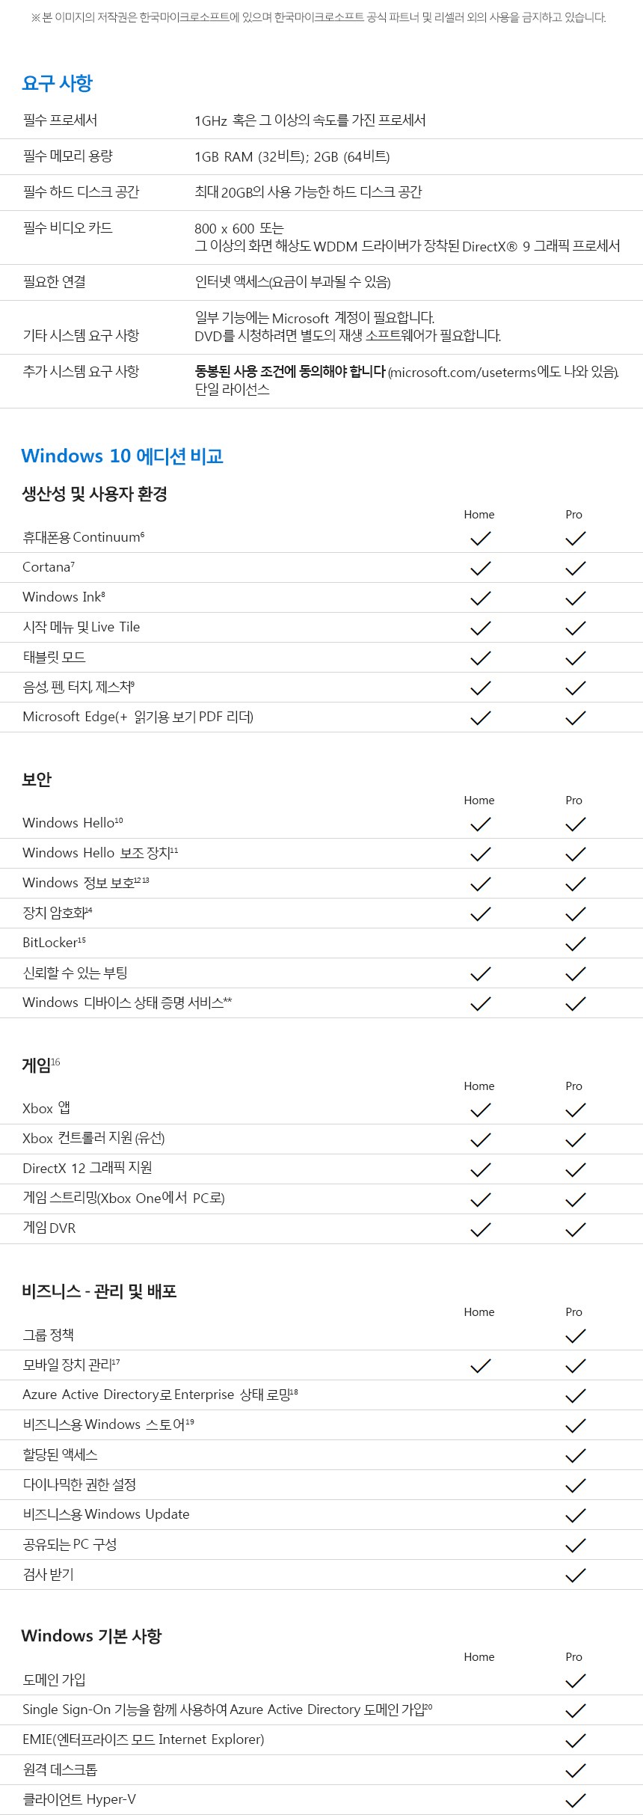Viewport: 643px width, 1815px height.
Task: Click the '요구 사항' heading
Action: 57,82
